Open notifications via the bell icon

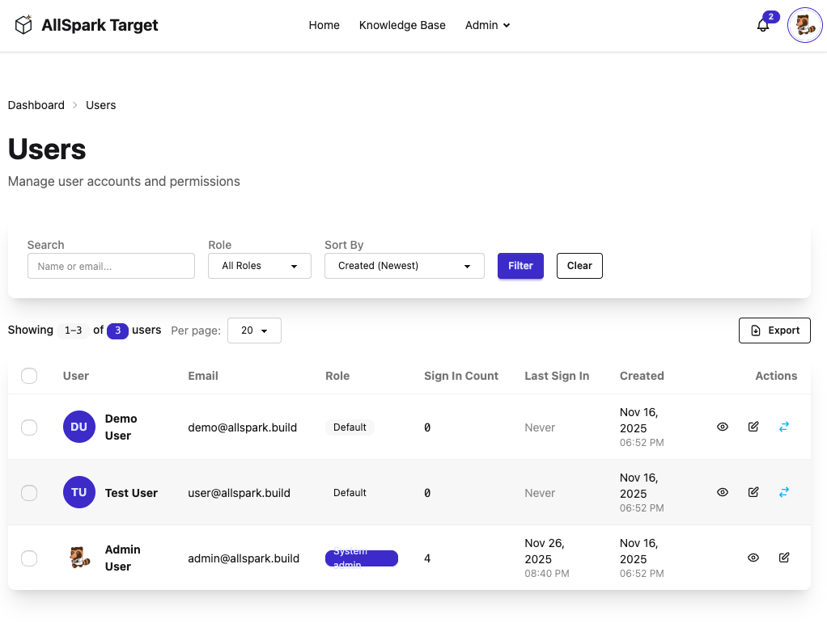click(x=762, y=26)
